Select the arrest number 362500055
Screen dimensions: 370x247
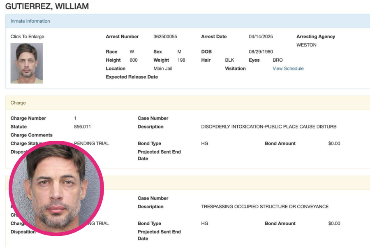(165, 37)
